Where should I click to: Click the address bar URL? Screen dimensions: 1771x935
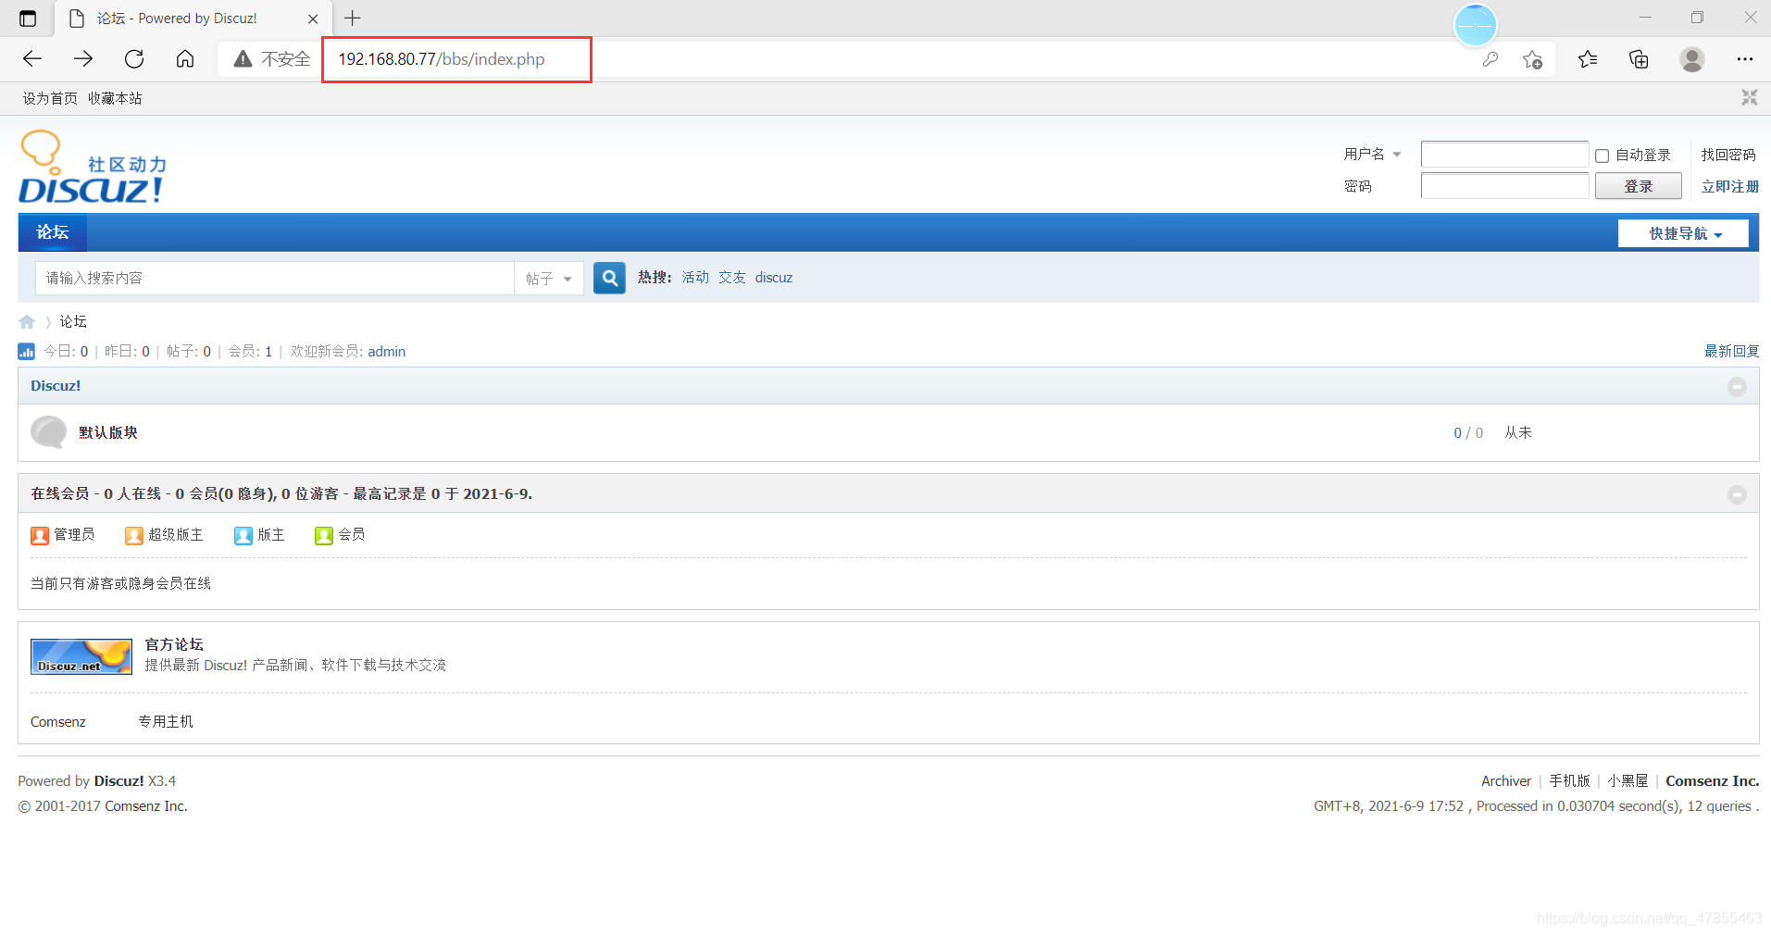click(x=442, y=59)
